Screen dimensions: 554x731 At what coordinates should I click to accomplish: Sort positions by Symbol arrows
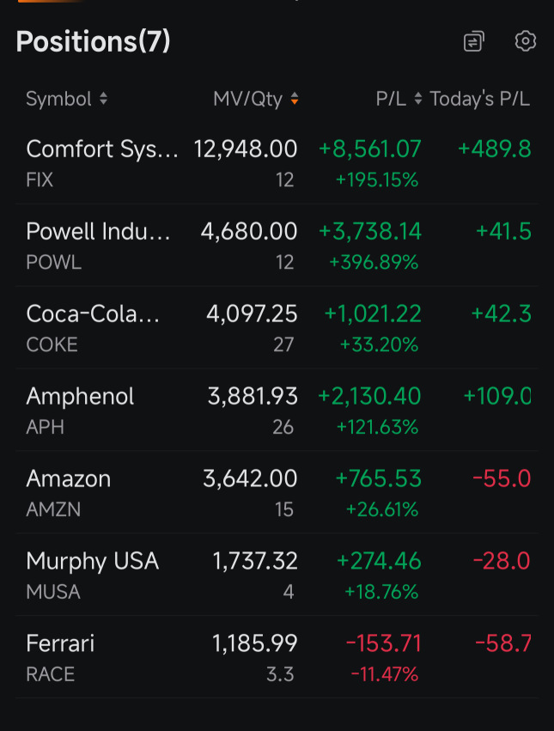point(104,99)
